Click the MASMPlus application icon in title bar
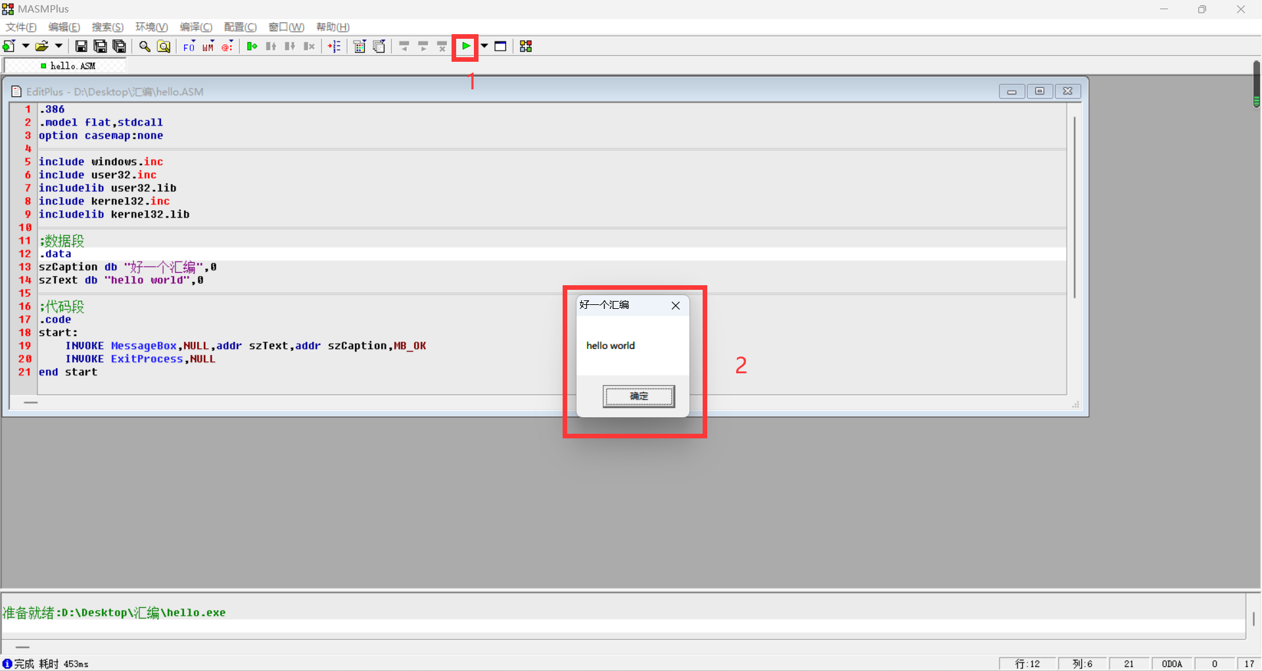This screenshot has width=1262, height=671. coord(8,9)
